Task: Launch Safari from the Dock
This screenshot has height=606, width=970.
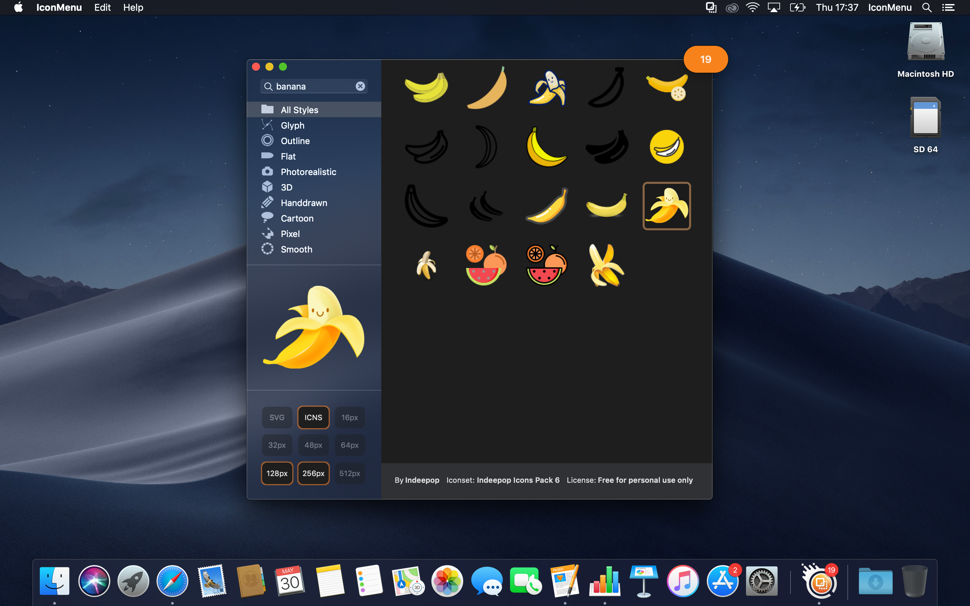Action: click(x=172, y=581)
